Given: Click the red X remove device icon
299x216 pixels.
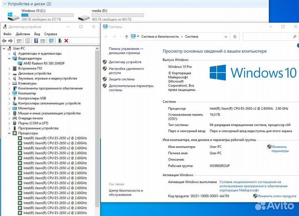Looking at the screenshot, I should tap(66, 41).
